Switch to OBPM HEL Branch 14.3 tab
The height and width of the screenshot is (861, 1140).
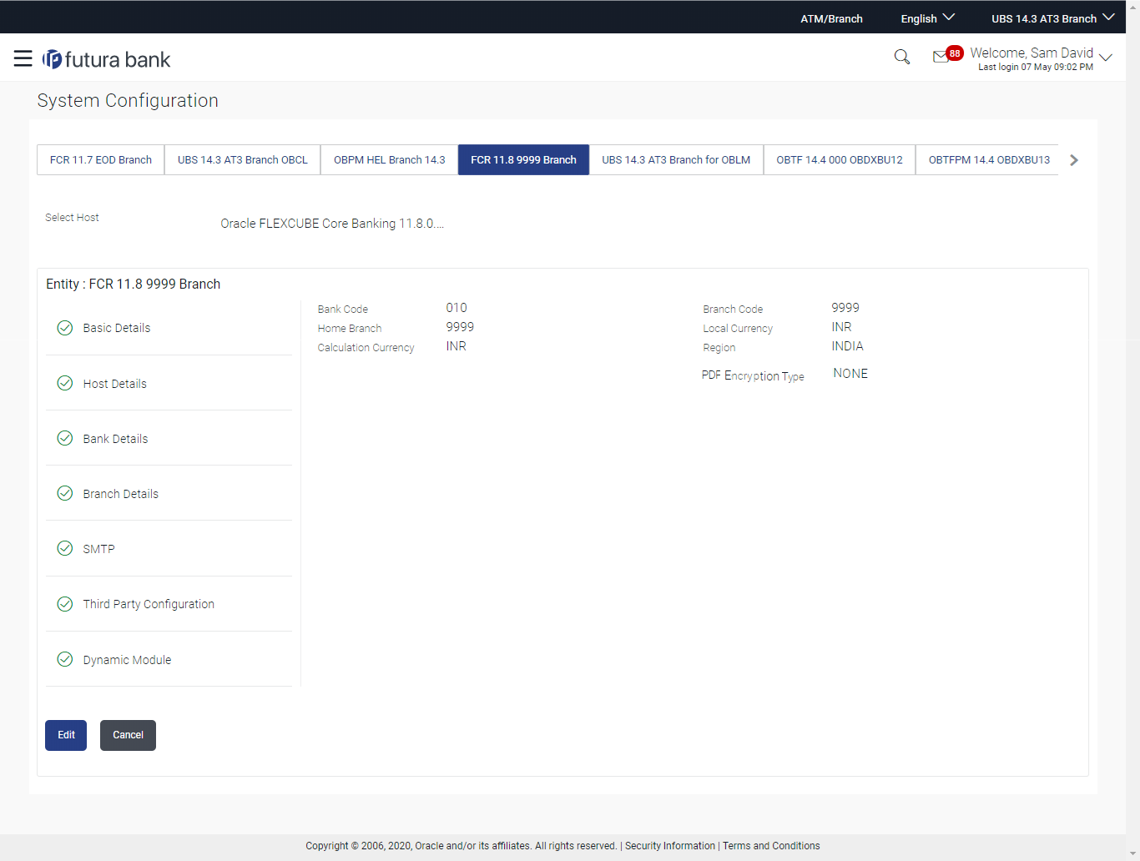coord(390,160)
